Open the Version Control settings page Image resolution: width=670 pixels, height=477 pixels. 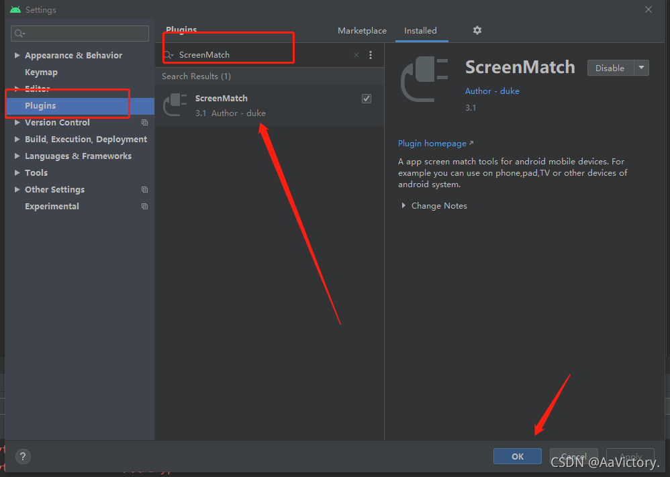[x=57, y=123]
